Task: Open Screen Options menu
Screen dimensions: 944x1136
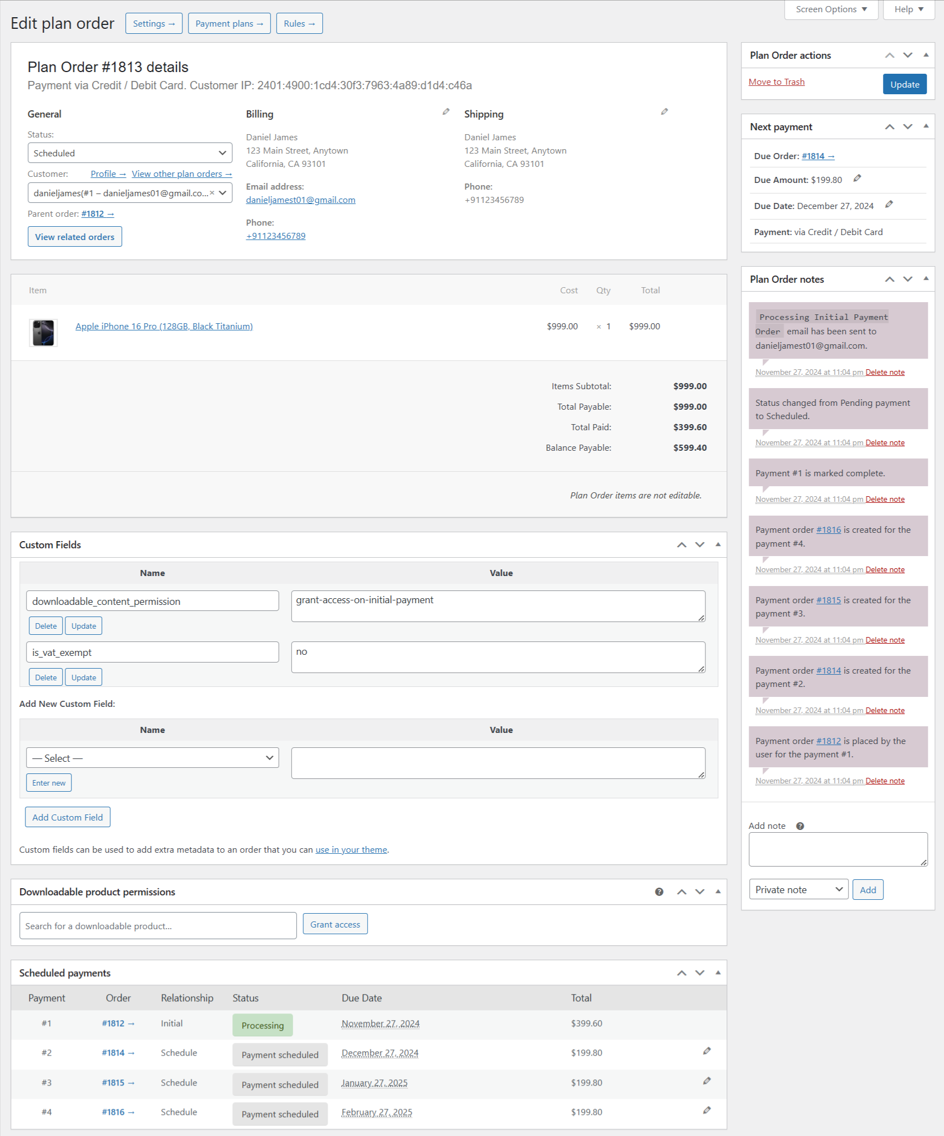Action: click(830, 9)
